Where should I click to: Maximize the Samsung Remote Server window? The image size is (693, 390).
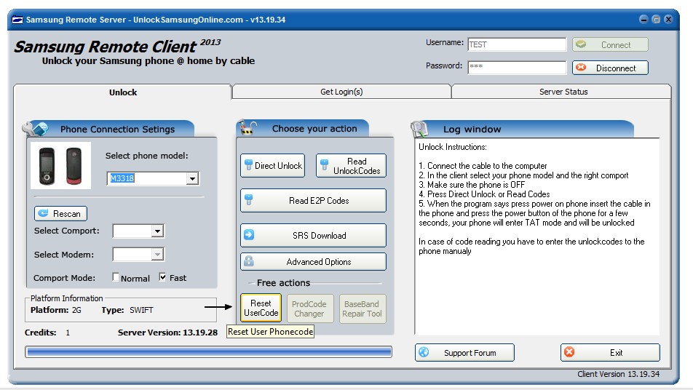[657, 19]
